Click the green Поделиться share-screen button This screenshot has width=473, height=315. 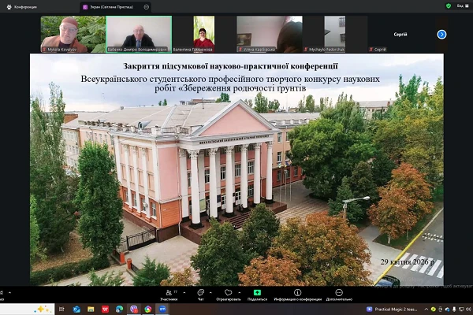pos(257,295)
